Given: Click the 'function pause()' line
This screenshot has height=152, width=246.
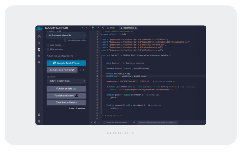Looking at the screenshot, I should pos(124,95).
